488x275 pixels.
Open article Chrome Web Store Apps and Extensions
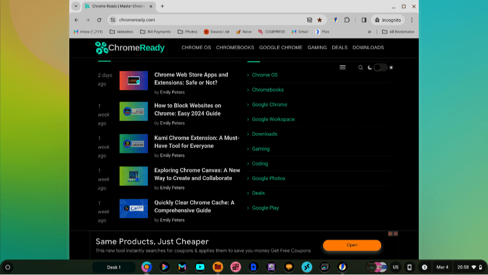(x=191, y=79)
